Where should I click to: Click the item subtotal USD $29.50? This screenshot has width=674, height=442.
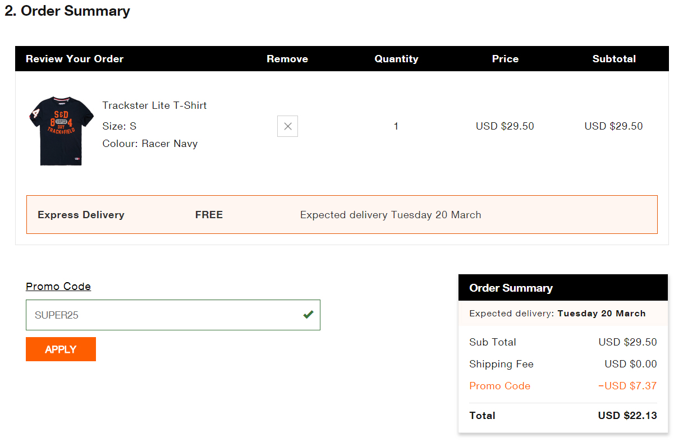[613, 126]
